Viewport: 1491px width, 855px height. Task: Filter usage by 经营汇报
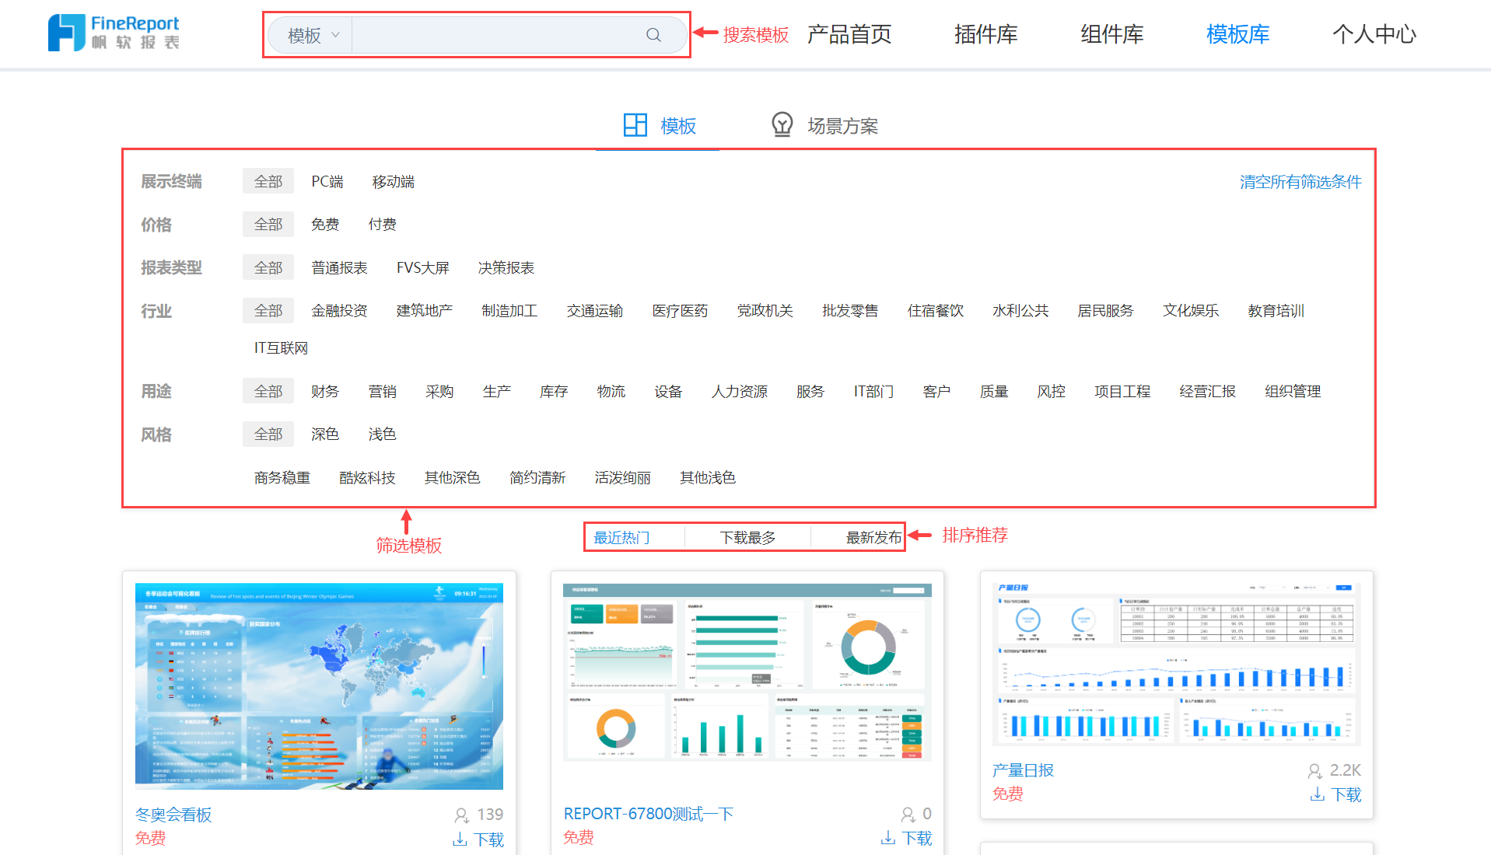tap(1208, 391)
